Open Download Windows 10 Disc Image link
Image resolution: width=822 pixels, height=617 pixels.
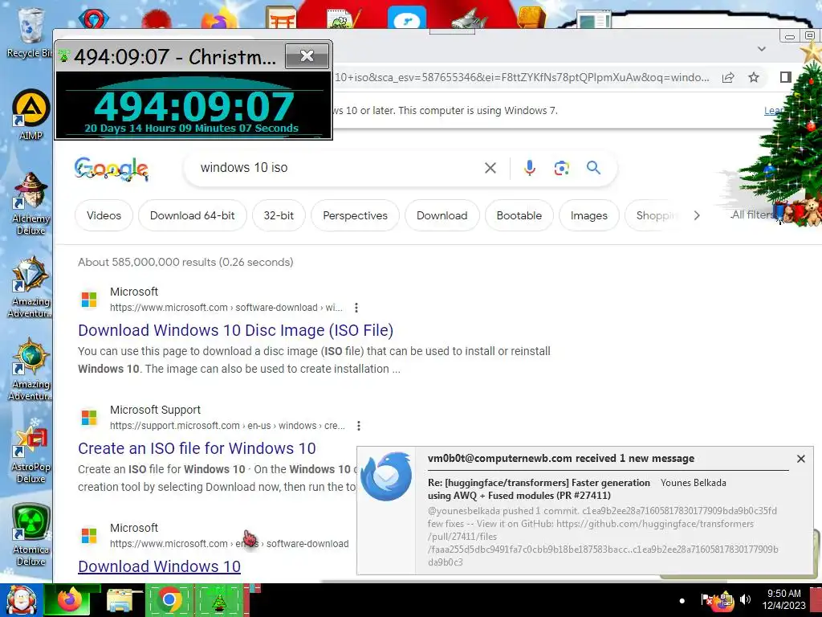point(235,330)
